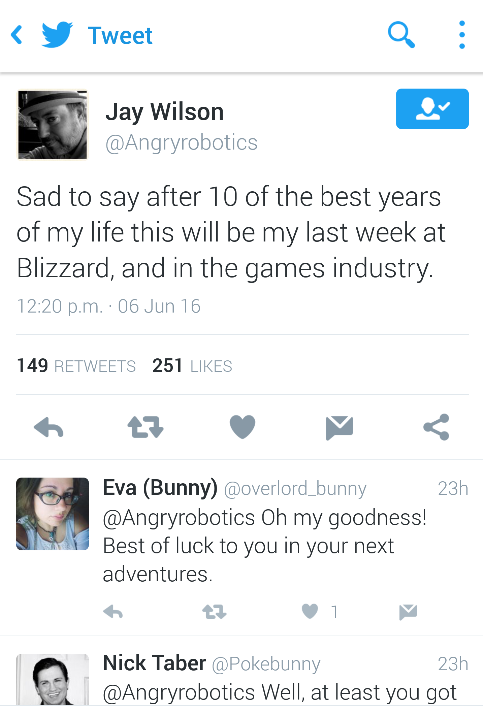Open Nick Taber's @Pokebunny profile
483x712 pixels.
point(266,665)
